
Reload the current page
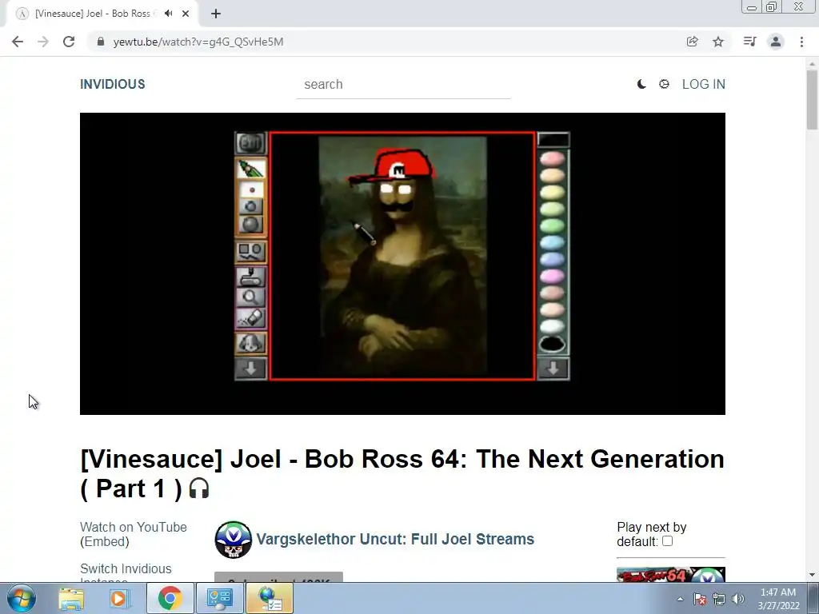click(x=69, y=42)
